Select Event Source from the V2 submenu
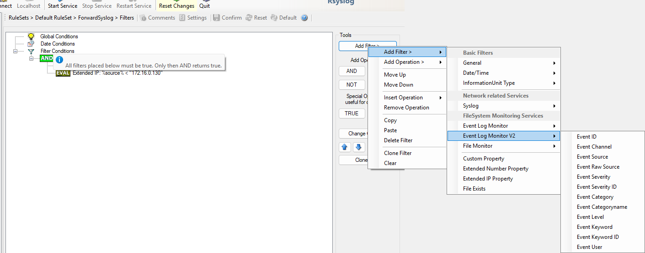Image resolution: width=645 pixels, height=253 pixels. coord(602,157)
